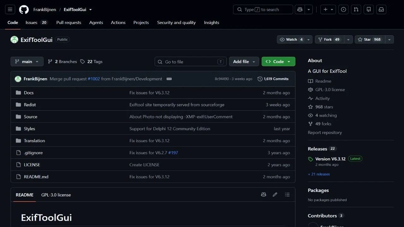Open the 49 forks link in About

coord(323,124)
